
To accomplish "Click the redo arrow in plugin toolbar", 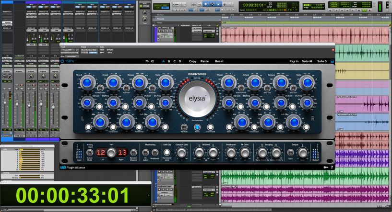I will coord(152,61).
